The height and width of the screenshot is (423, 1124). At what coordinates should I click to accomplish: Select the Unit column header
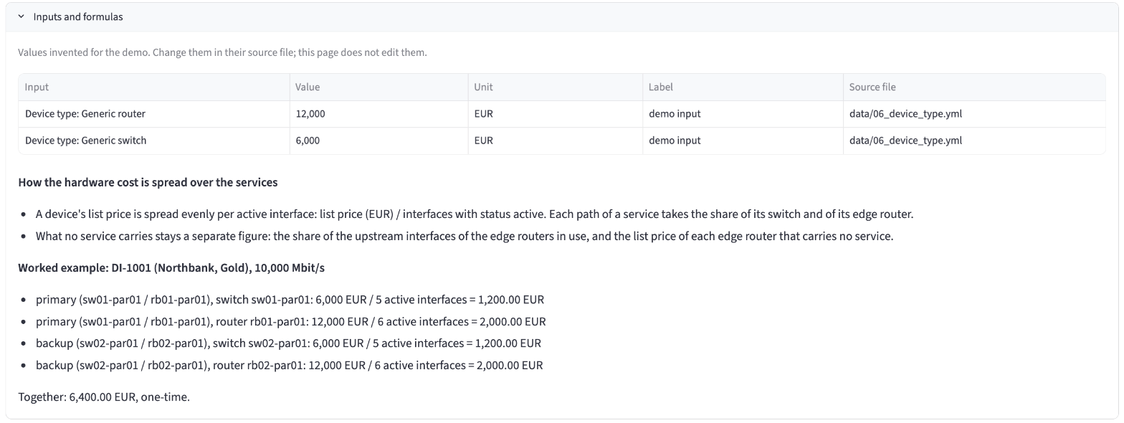coord(555,87)
